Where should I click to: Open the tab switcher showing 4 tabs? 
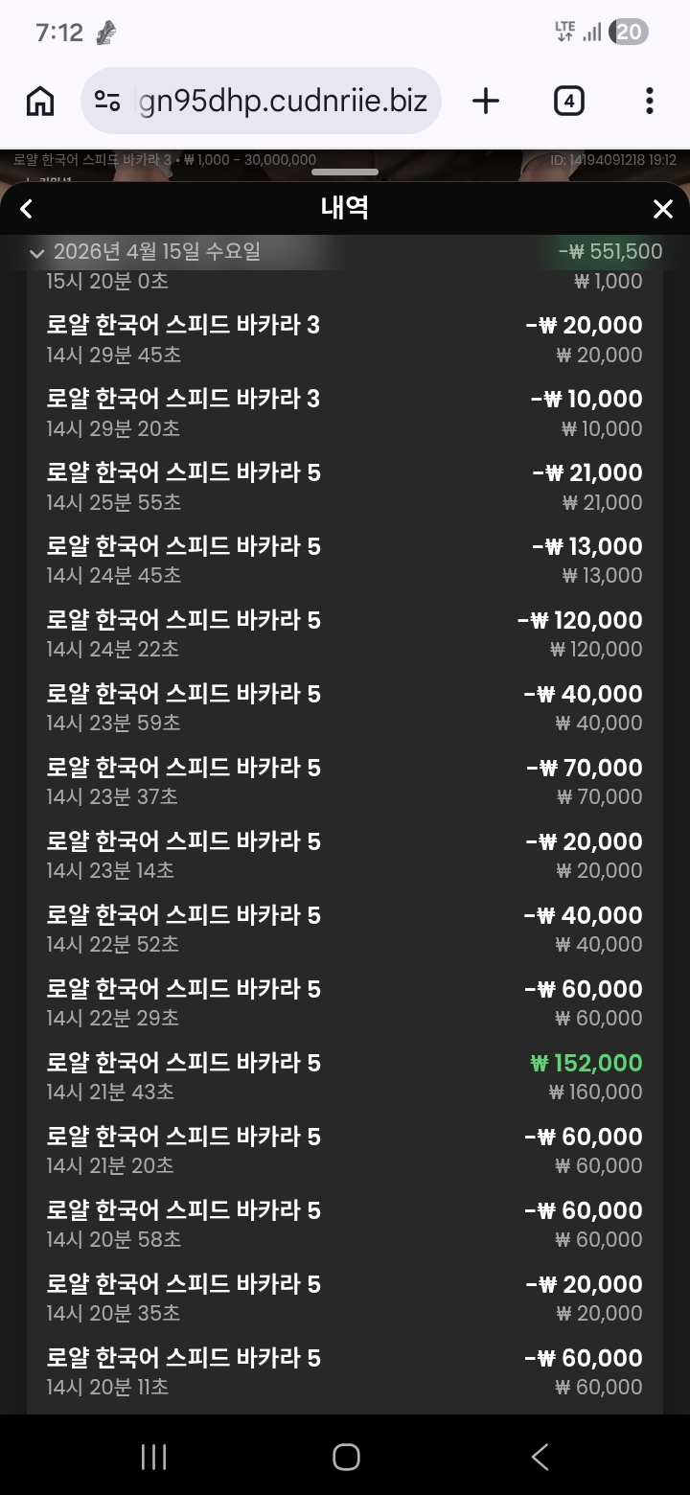[569, 101]
